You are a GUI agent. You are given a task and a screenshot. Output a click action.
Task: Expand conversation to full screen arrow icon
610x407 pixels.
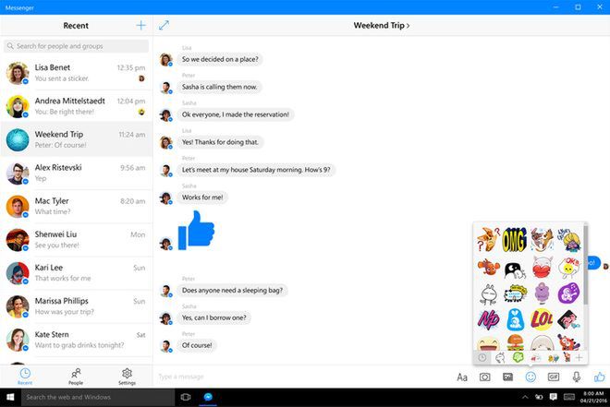click(x=165, y=25)
